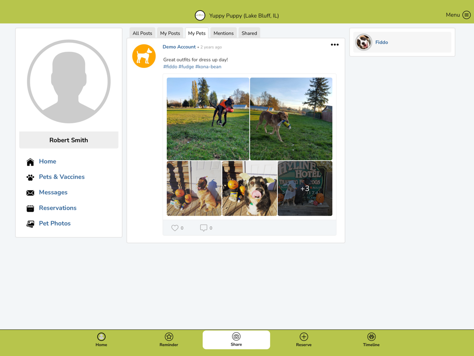
Task: Tap the Timeline paw icon
Action: (x=371, y=337)
